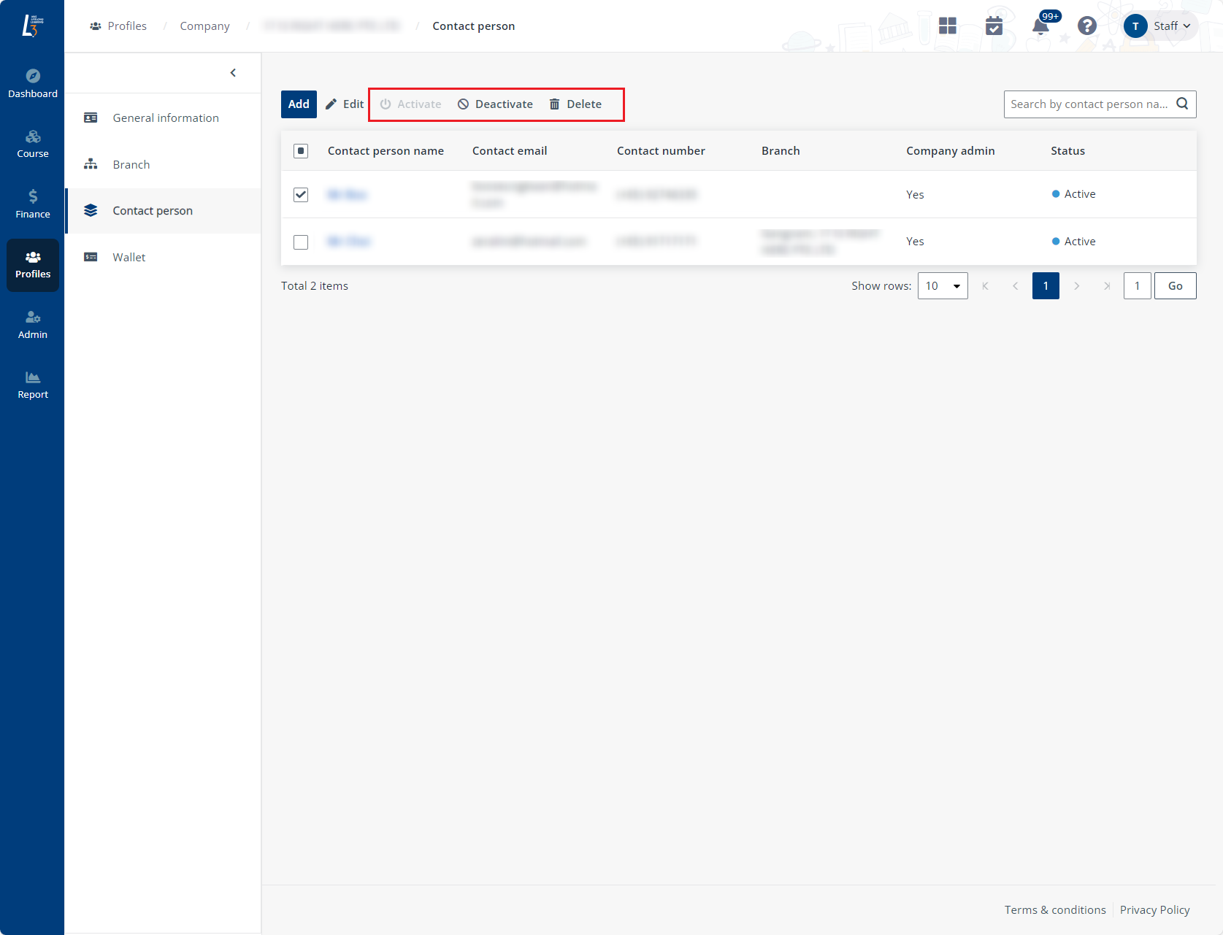Screen dimensions: 1223x935
Task: Click the search by contact person name field
Action: point(1089,104)
